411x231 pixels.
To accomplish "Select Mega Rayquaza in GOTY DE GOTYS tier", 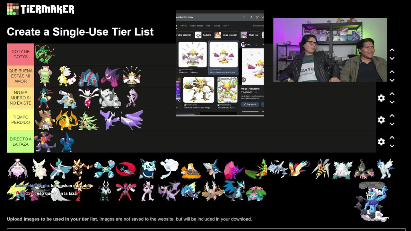I will point(45,54).
